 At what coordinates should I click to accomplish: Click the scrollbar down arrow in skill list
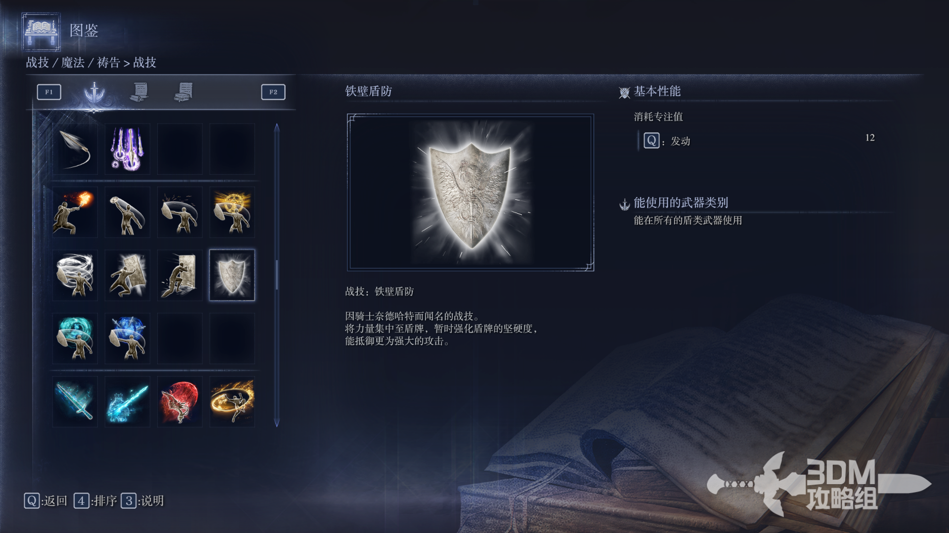click(277, 422)
